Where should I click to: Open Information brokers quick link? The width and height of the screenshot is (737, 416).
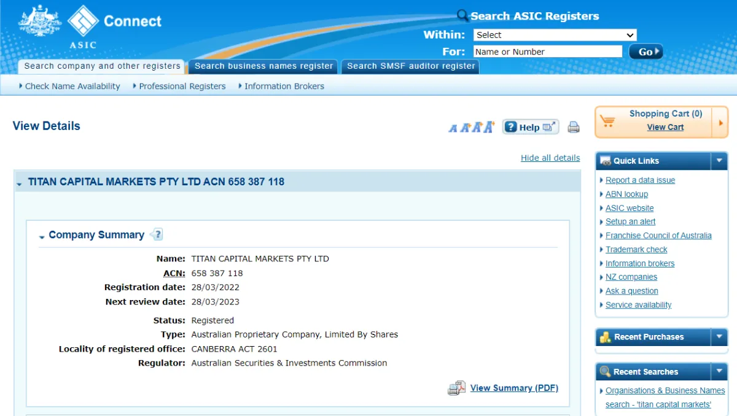tap(640, 263)
